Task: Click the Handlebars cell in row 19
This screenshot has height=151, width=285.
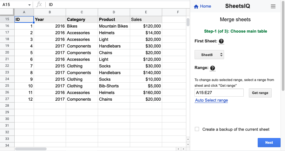Action: [114, 46]
